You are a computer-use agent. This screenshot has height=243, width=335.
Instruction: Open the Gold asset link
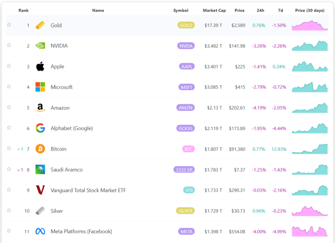click(56, 25)
